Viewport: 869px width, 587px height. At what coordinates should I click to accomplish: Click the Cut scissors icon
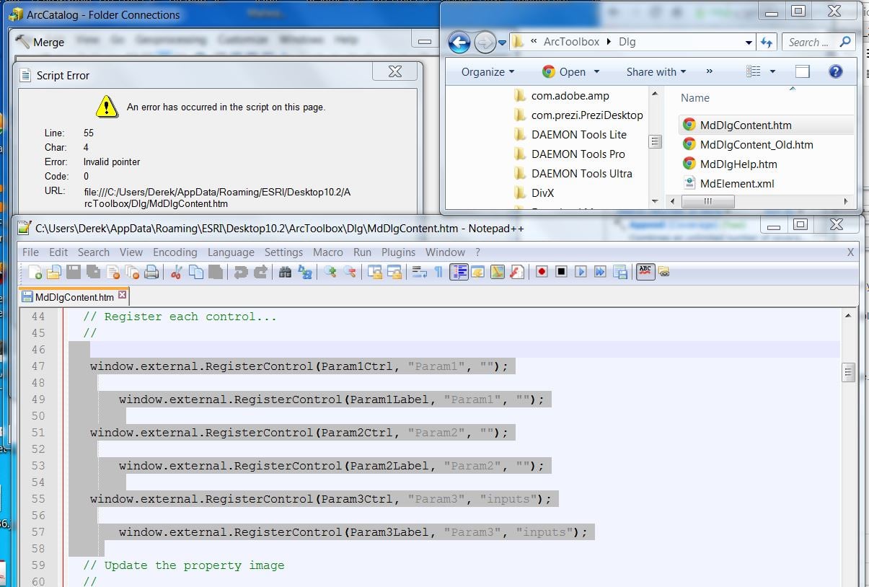(x=176, y=272)
